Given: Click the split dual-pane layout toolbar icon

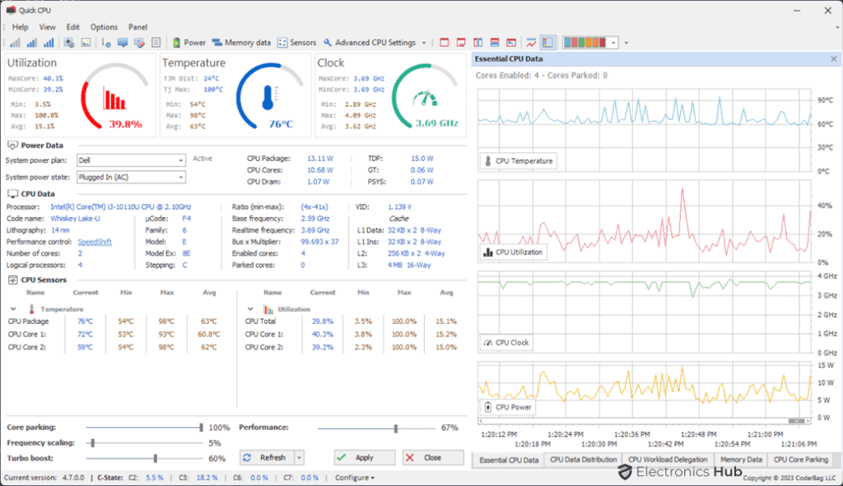Looking at the screenshot, I should [477, 42].
